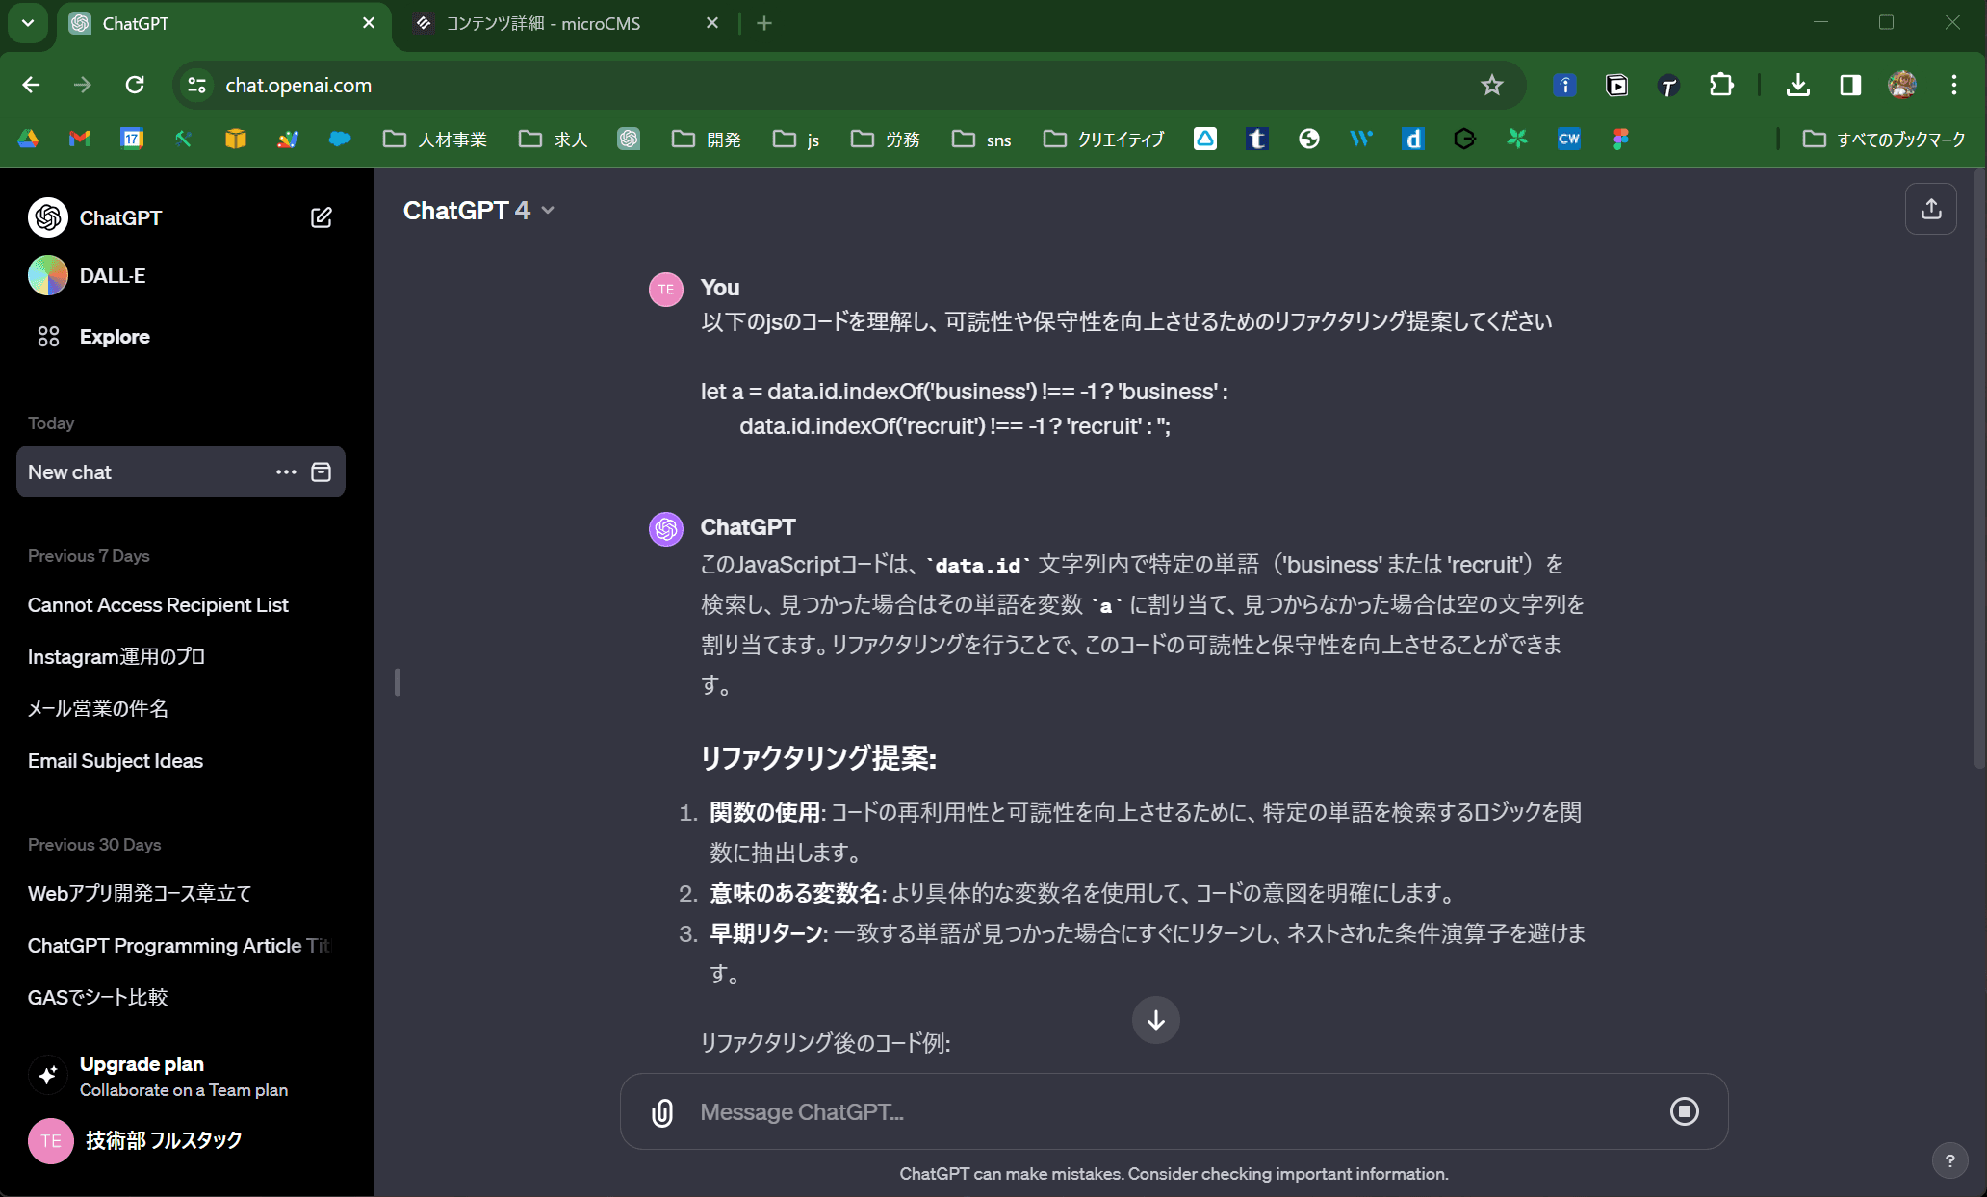Open the Instagram運用のプロ chat
The image size is (1987, 1197).
[116, 656]
